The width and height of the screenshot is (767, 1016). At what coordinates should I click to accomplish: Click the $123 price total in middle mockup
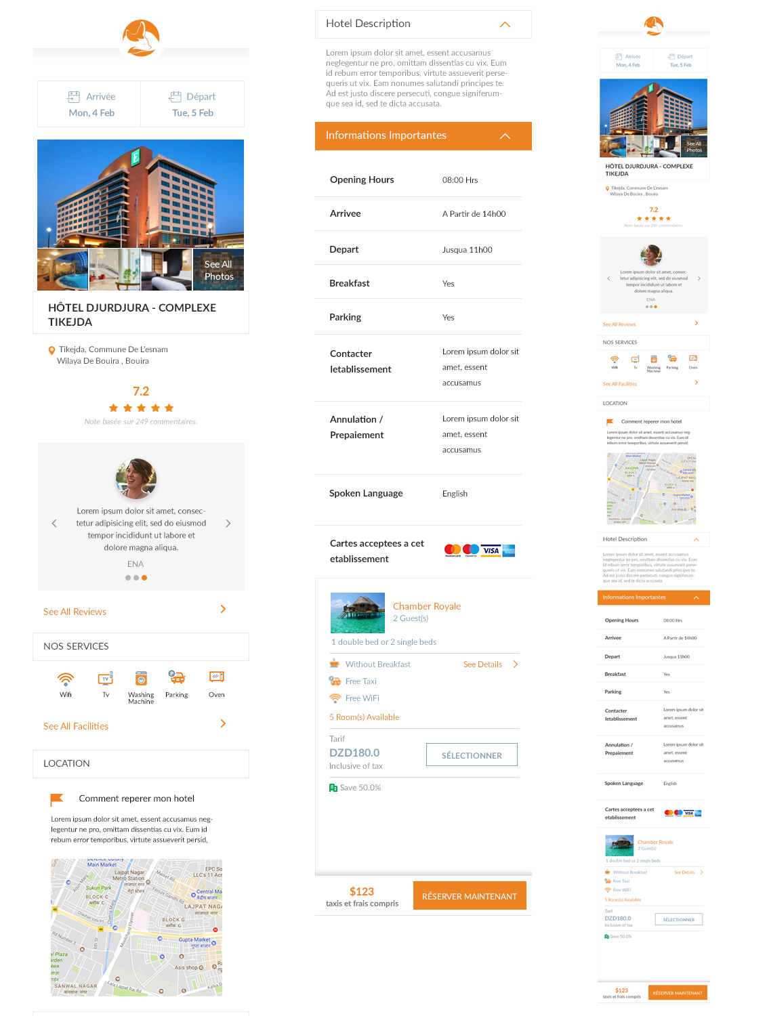(362, 891)
